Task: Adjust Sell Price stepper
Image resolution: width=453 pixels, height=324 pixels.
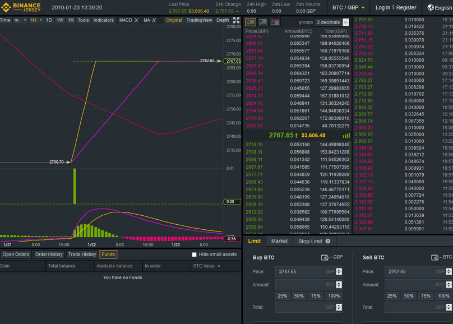Action: (x=449, y=271)
